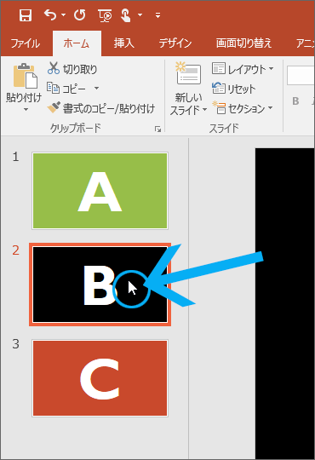Click the Save icon in quick access toolbar
Viewport: 315px width, 460px height.
[x=26, y=15]
